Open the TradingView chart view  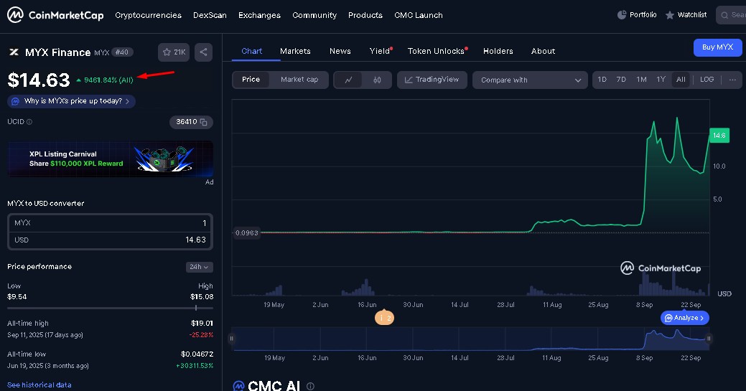(x=432, y=80)
